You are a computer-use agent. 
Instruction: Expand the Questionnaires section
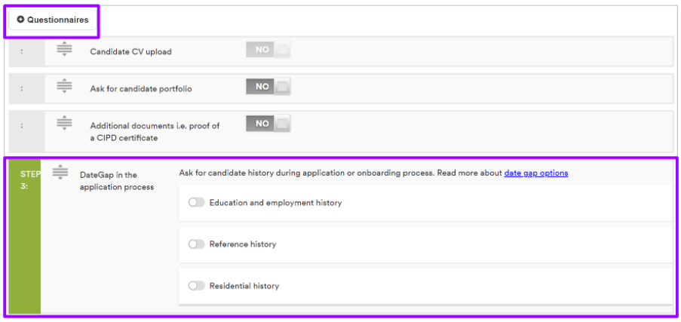53,20
